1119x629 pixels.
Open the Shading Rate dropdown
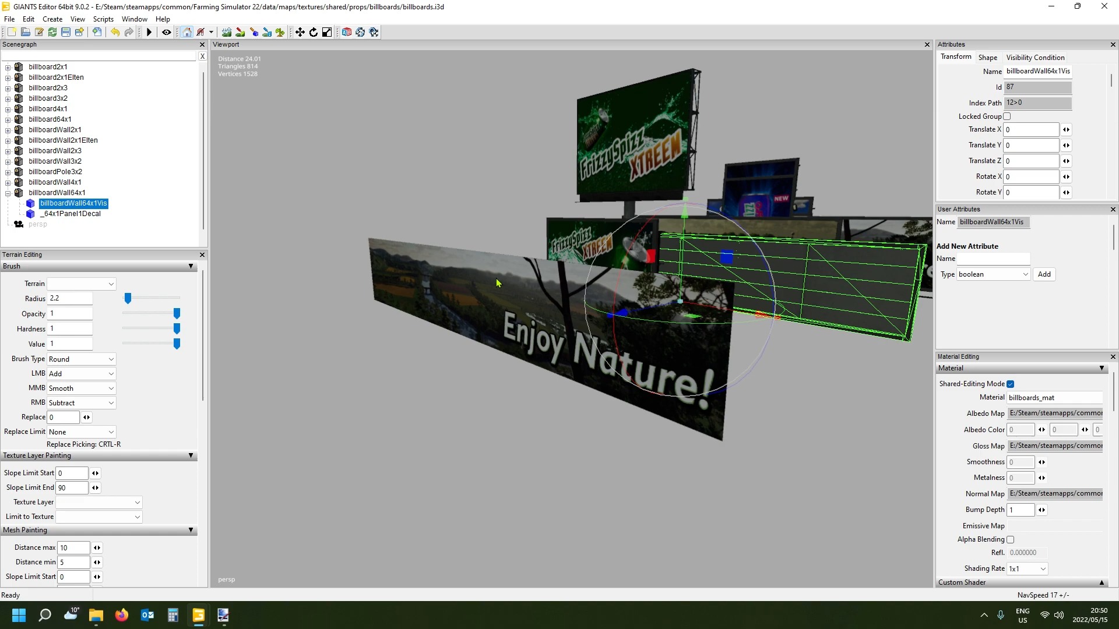click(x=1027, y=569)
